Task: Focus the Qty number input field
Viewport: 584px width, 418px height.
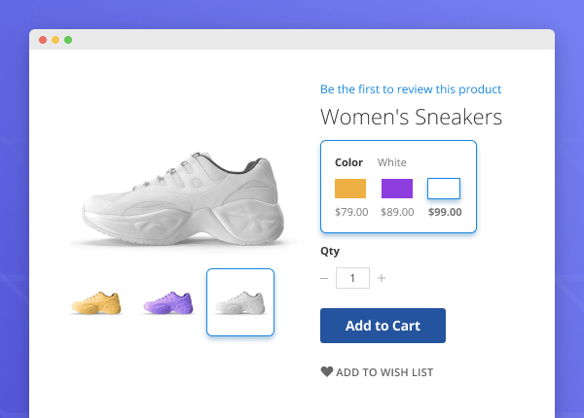Action: point(352,278)
